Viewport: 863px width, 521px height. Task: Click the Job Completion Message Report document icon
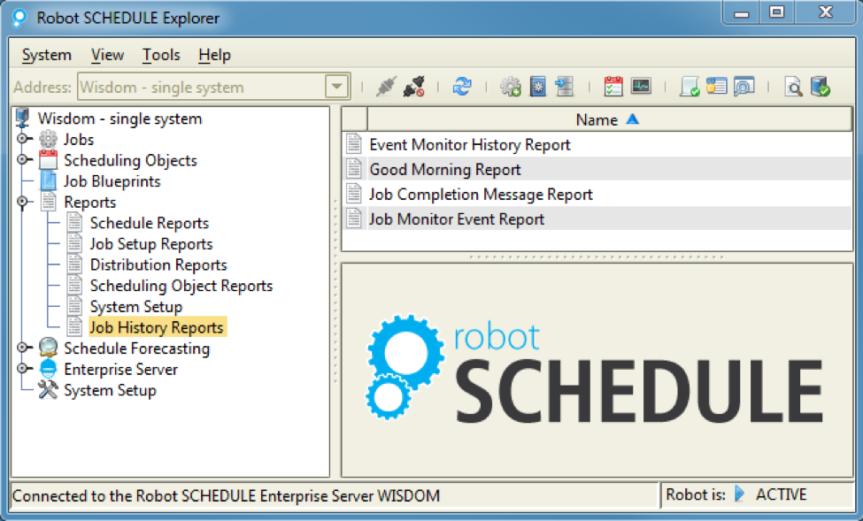(354, 194)
